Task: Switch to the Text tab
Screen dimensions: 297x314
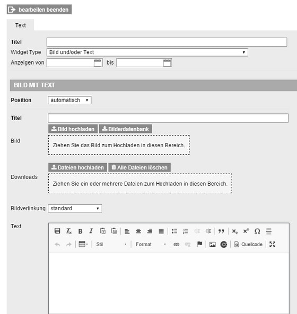Action: point(20,25)
